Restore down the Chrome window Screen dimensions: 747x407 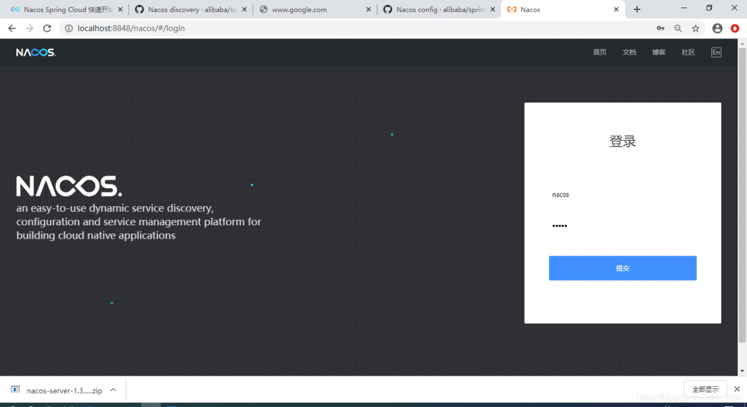point(709,8)
